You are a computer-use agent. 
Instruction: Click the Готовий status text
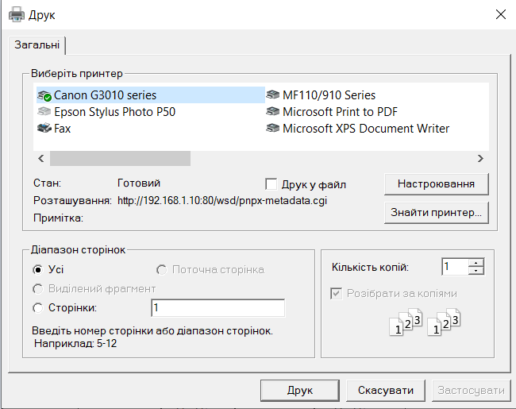pos(139,183)
